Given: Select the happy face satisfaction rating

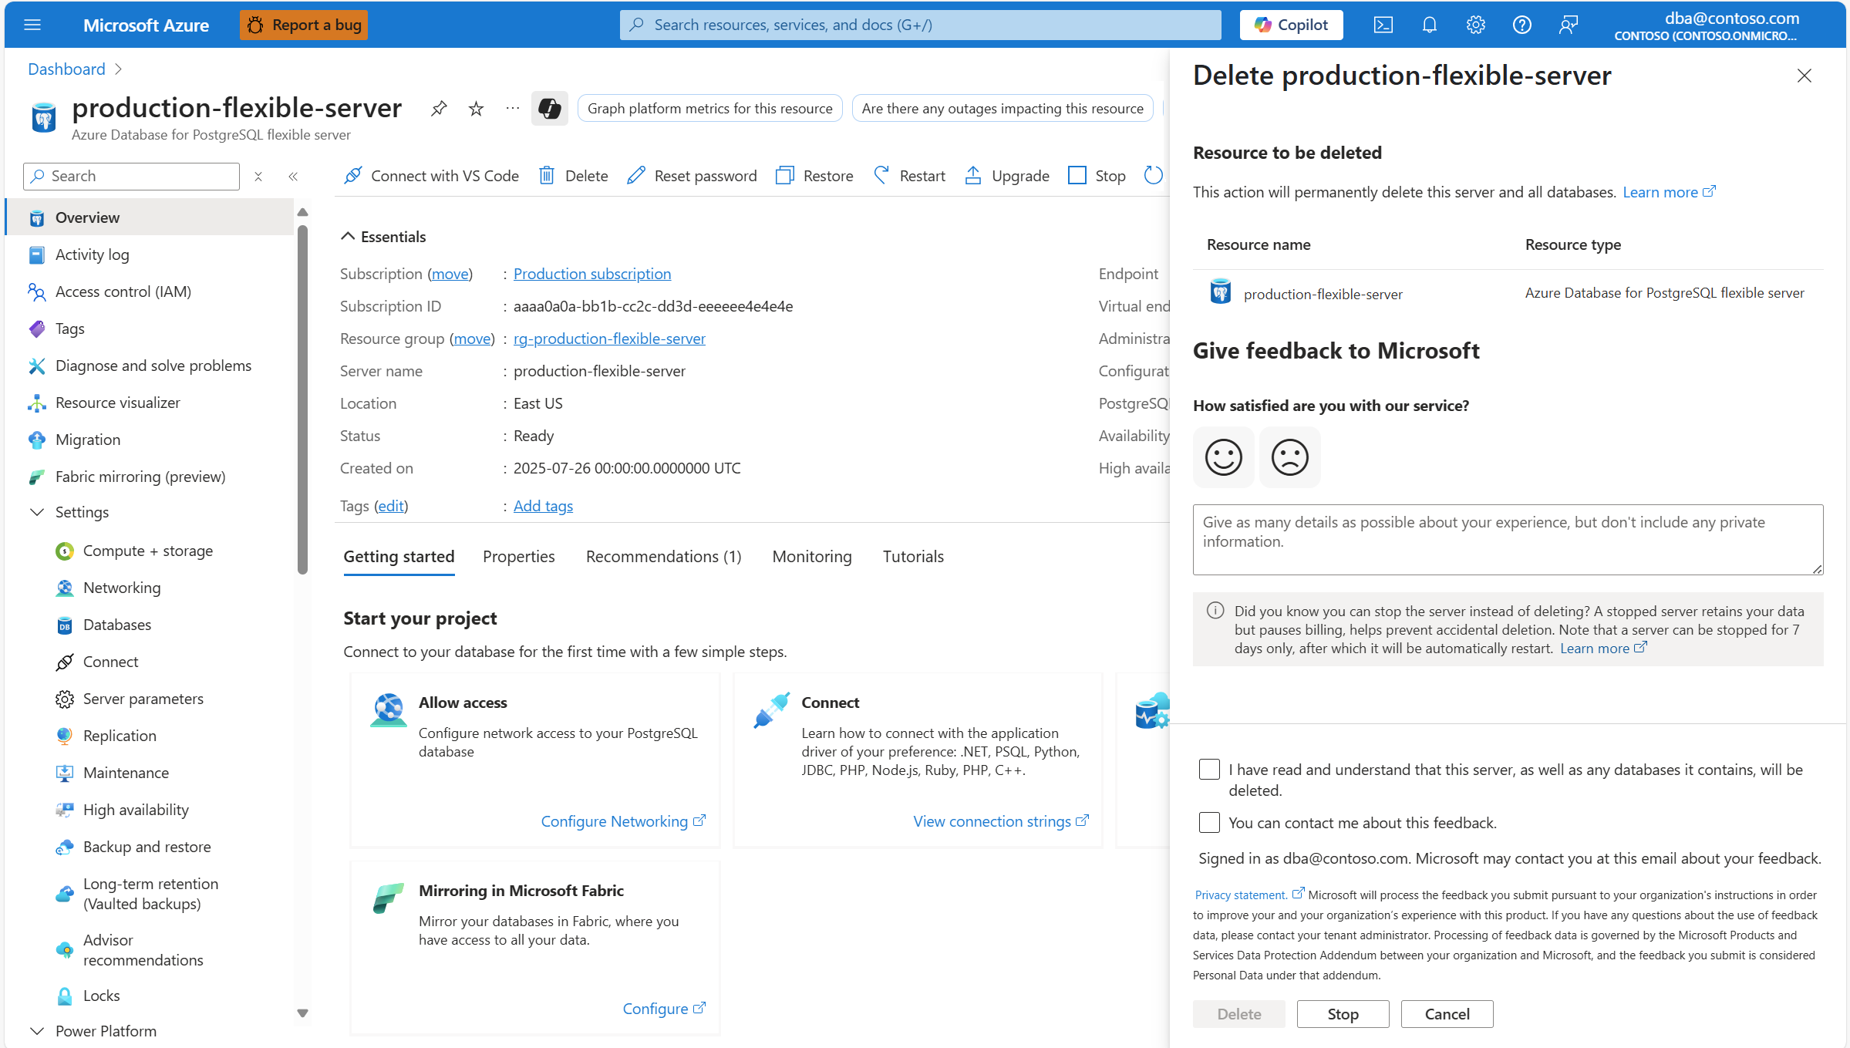Looking at the screenshot, I should point(1223,457).
